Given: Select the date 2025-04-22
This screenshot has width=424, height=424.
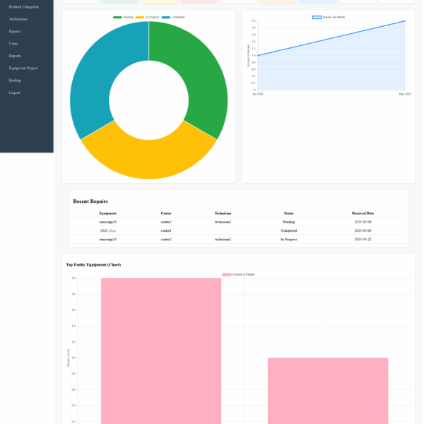Looking at the screenshot, I should 363,240.
